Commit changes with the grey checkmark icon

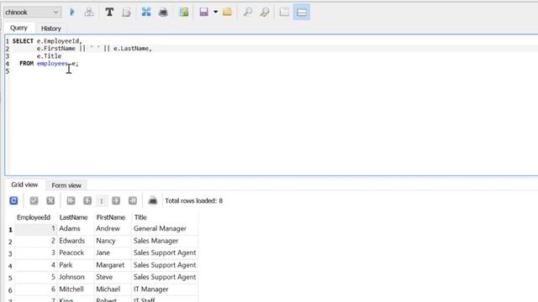point(34,200)
